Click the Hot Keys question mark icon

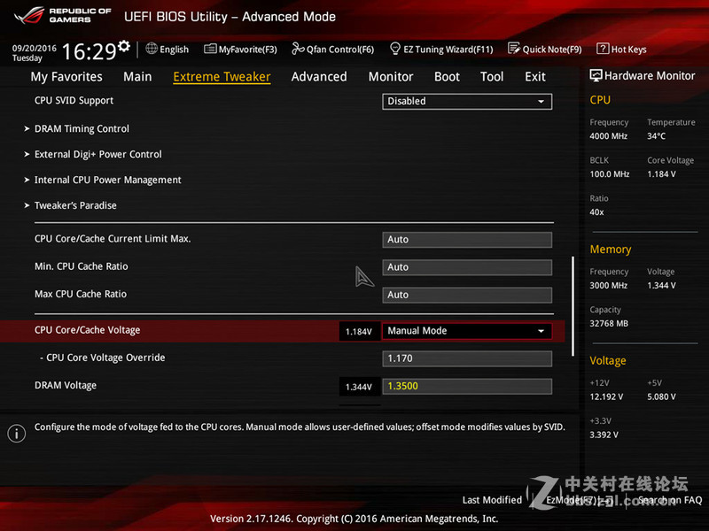(x=603, y=49)
